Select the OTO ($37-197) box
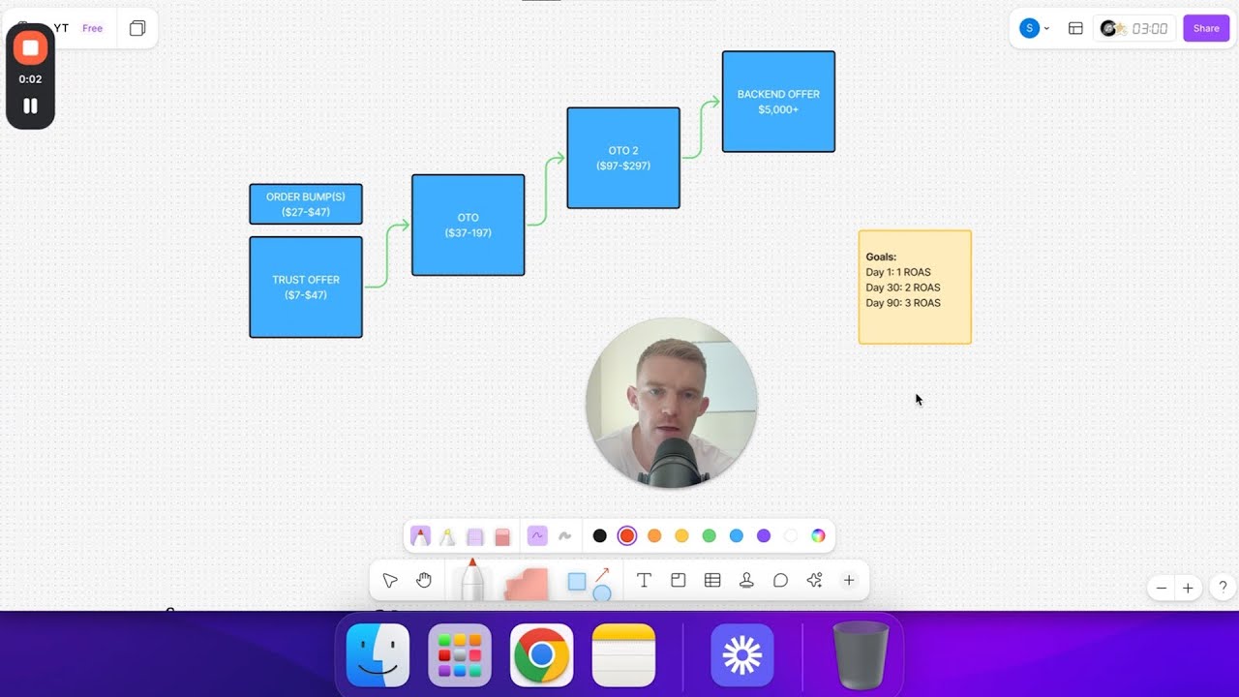 (468, 226)
